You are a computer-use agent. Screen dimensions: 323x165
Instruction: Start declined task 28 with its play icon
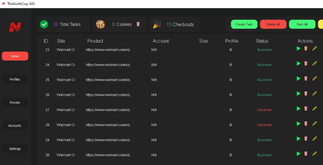[299, 123]
